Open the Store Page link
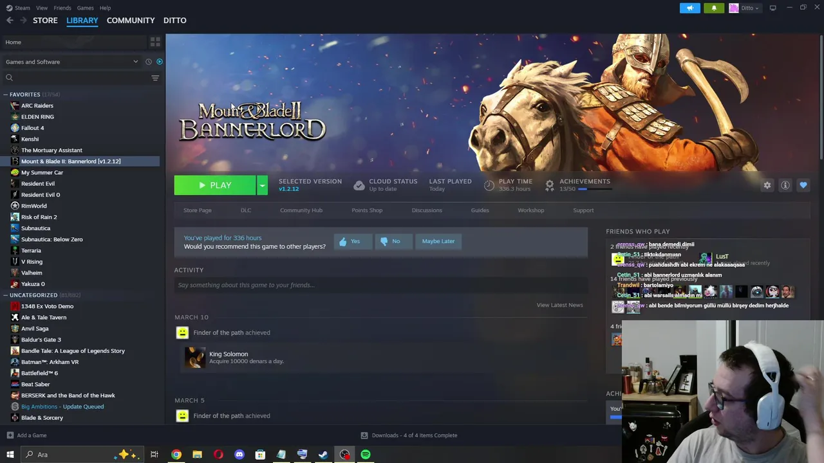The width and height of the screenshot is (824, 463). click(x=198, y=210)
